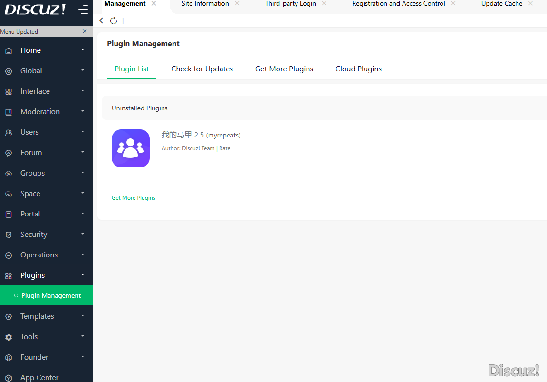Collapse the Plugins sidebar section

pyautogui.click(x=83, y=275)
